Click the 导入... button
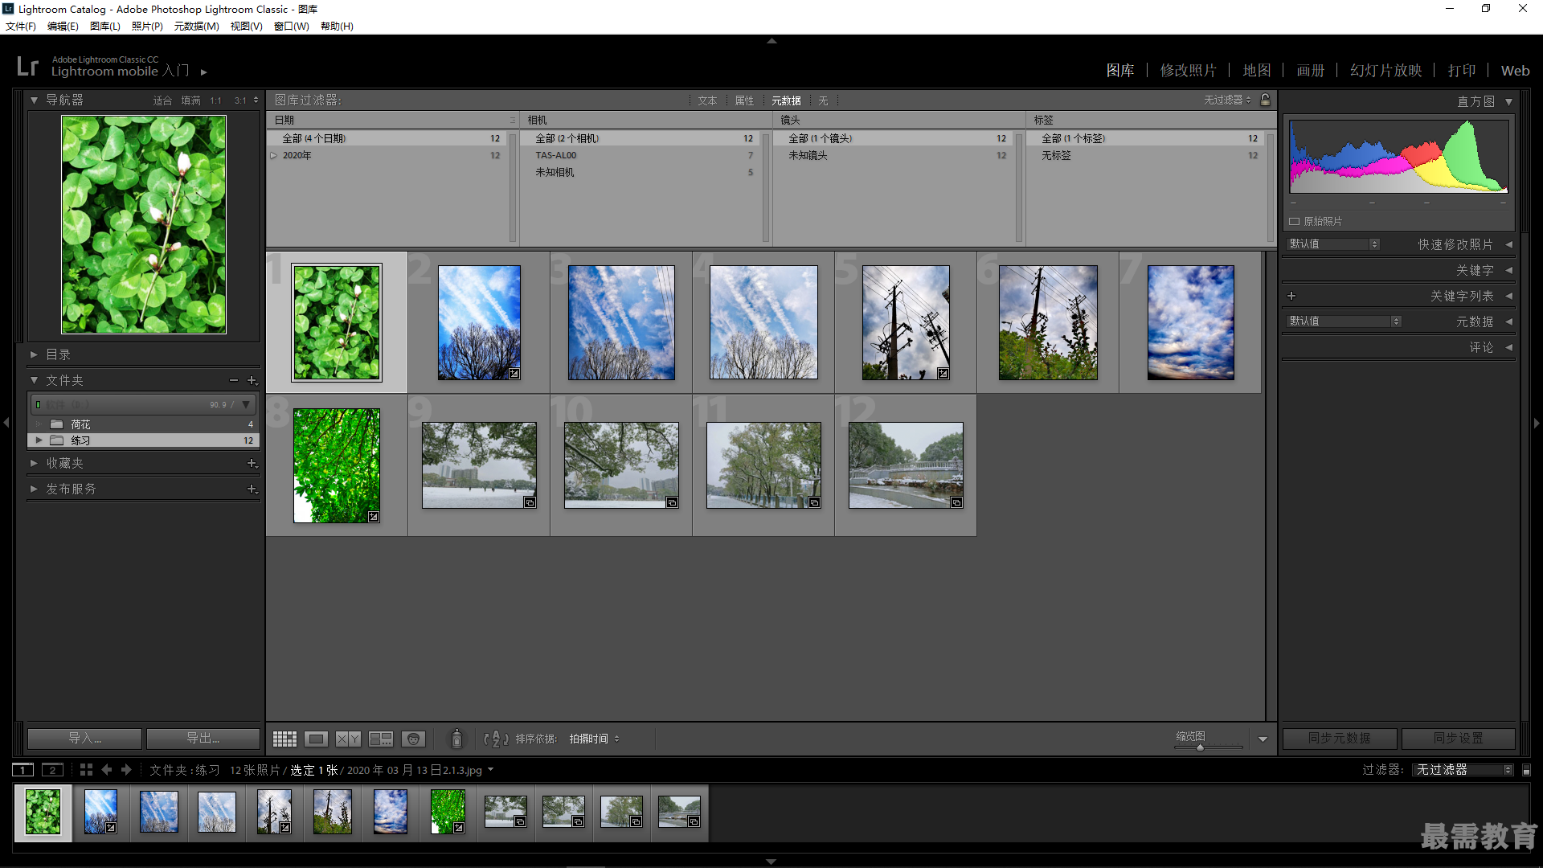The image size is (1543, 868). (x=84, y=738)
